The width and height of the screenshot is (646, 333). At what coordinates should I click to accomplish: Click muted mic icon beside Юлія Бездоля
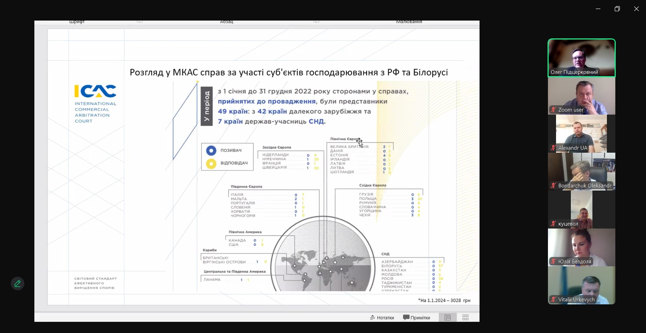(553, 262)
